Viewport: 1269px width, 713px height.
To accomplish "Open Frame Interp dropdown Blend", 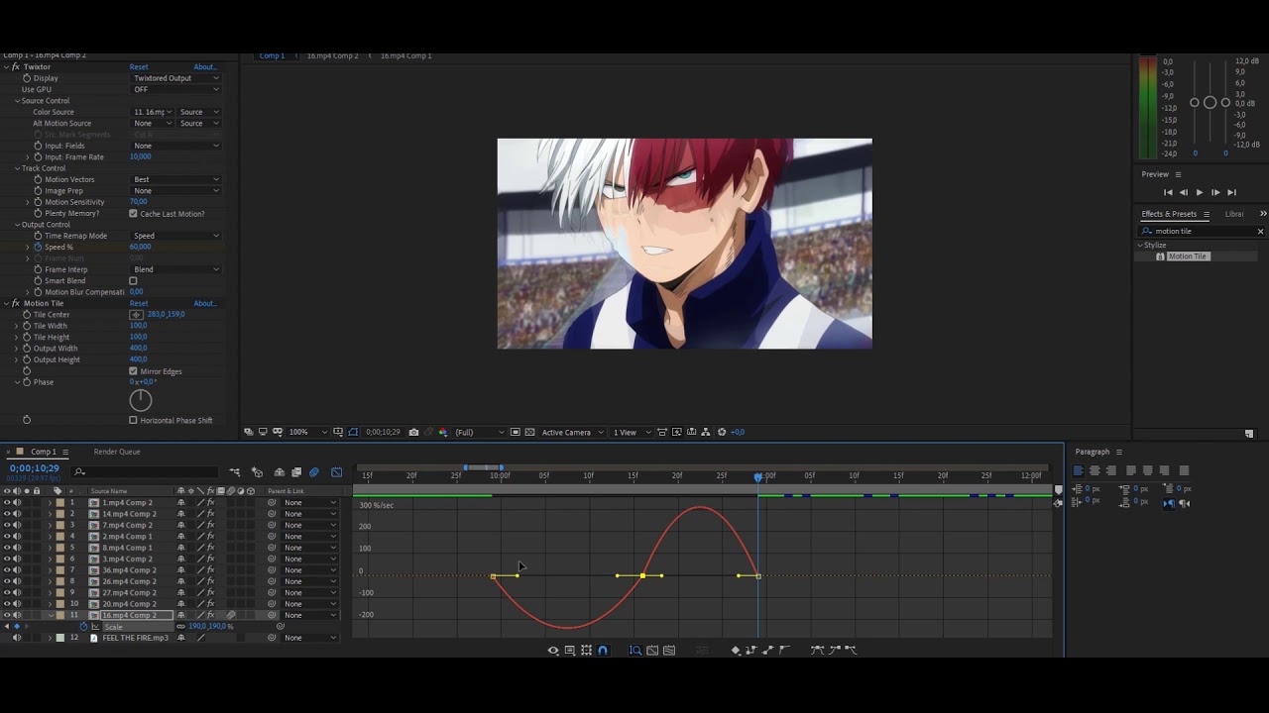I will [x=176, y=269].
